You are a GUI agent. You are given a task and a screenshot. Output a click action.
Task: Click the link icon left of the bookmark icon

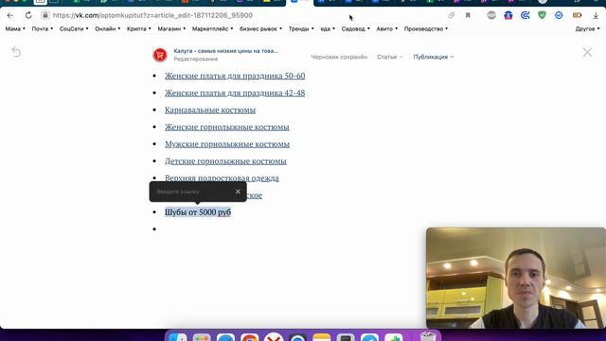(x=451, y=15)
